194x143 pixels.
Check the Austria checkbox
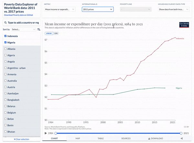[x=5, y=87]
